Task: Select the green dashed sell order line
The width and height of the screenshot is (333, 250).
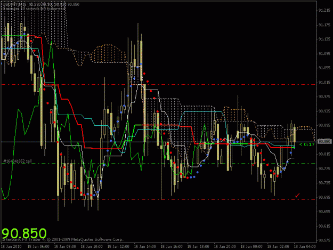Action: pos(158,164)
